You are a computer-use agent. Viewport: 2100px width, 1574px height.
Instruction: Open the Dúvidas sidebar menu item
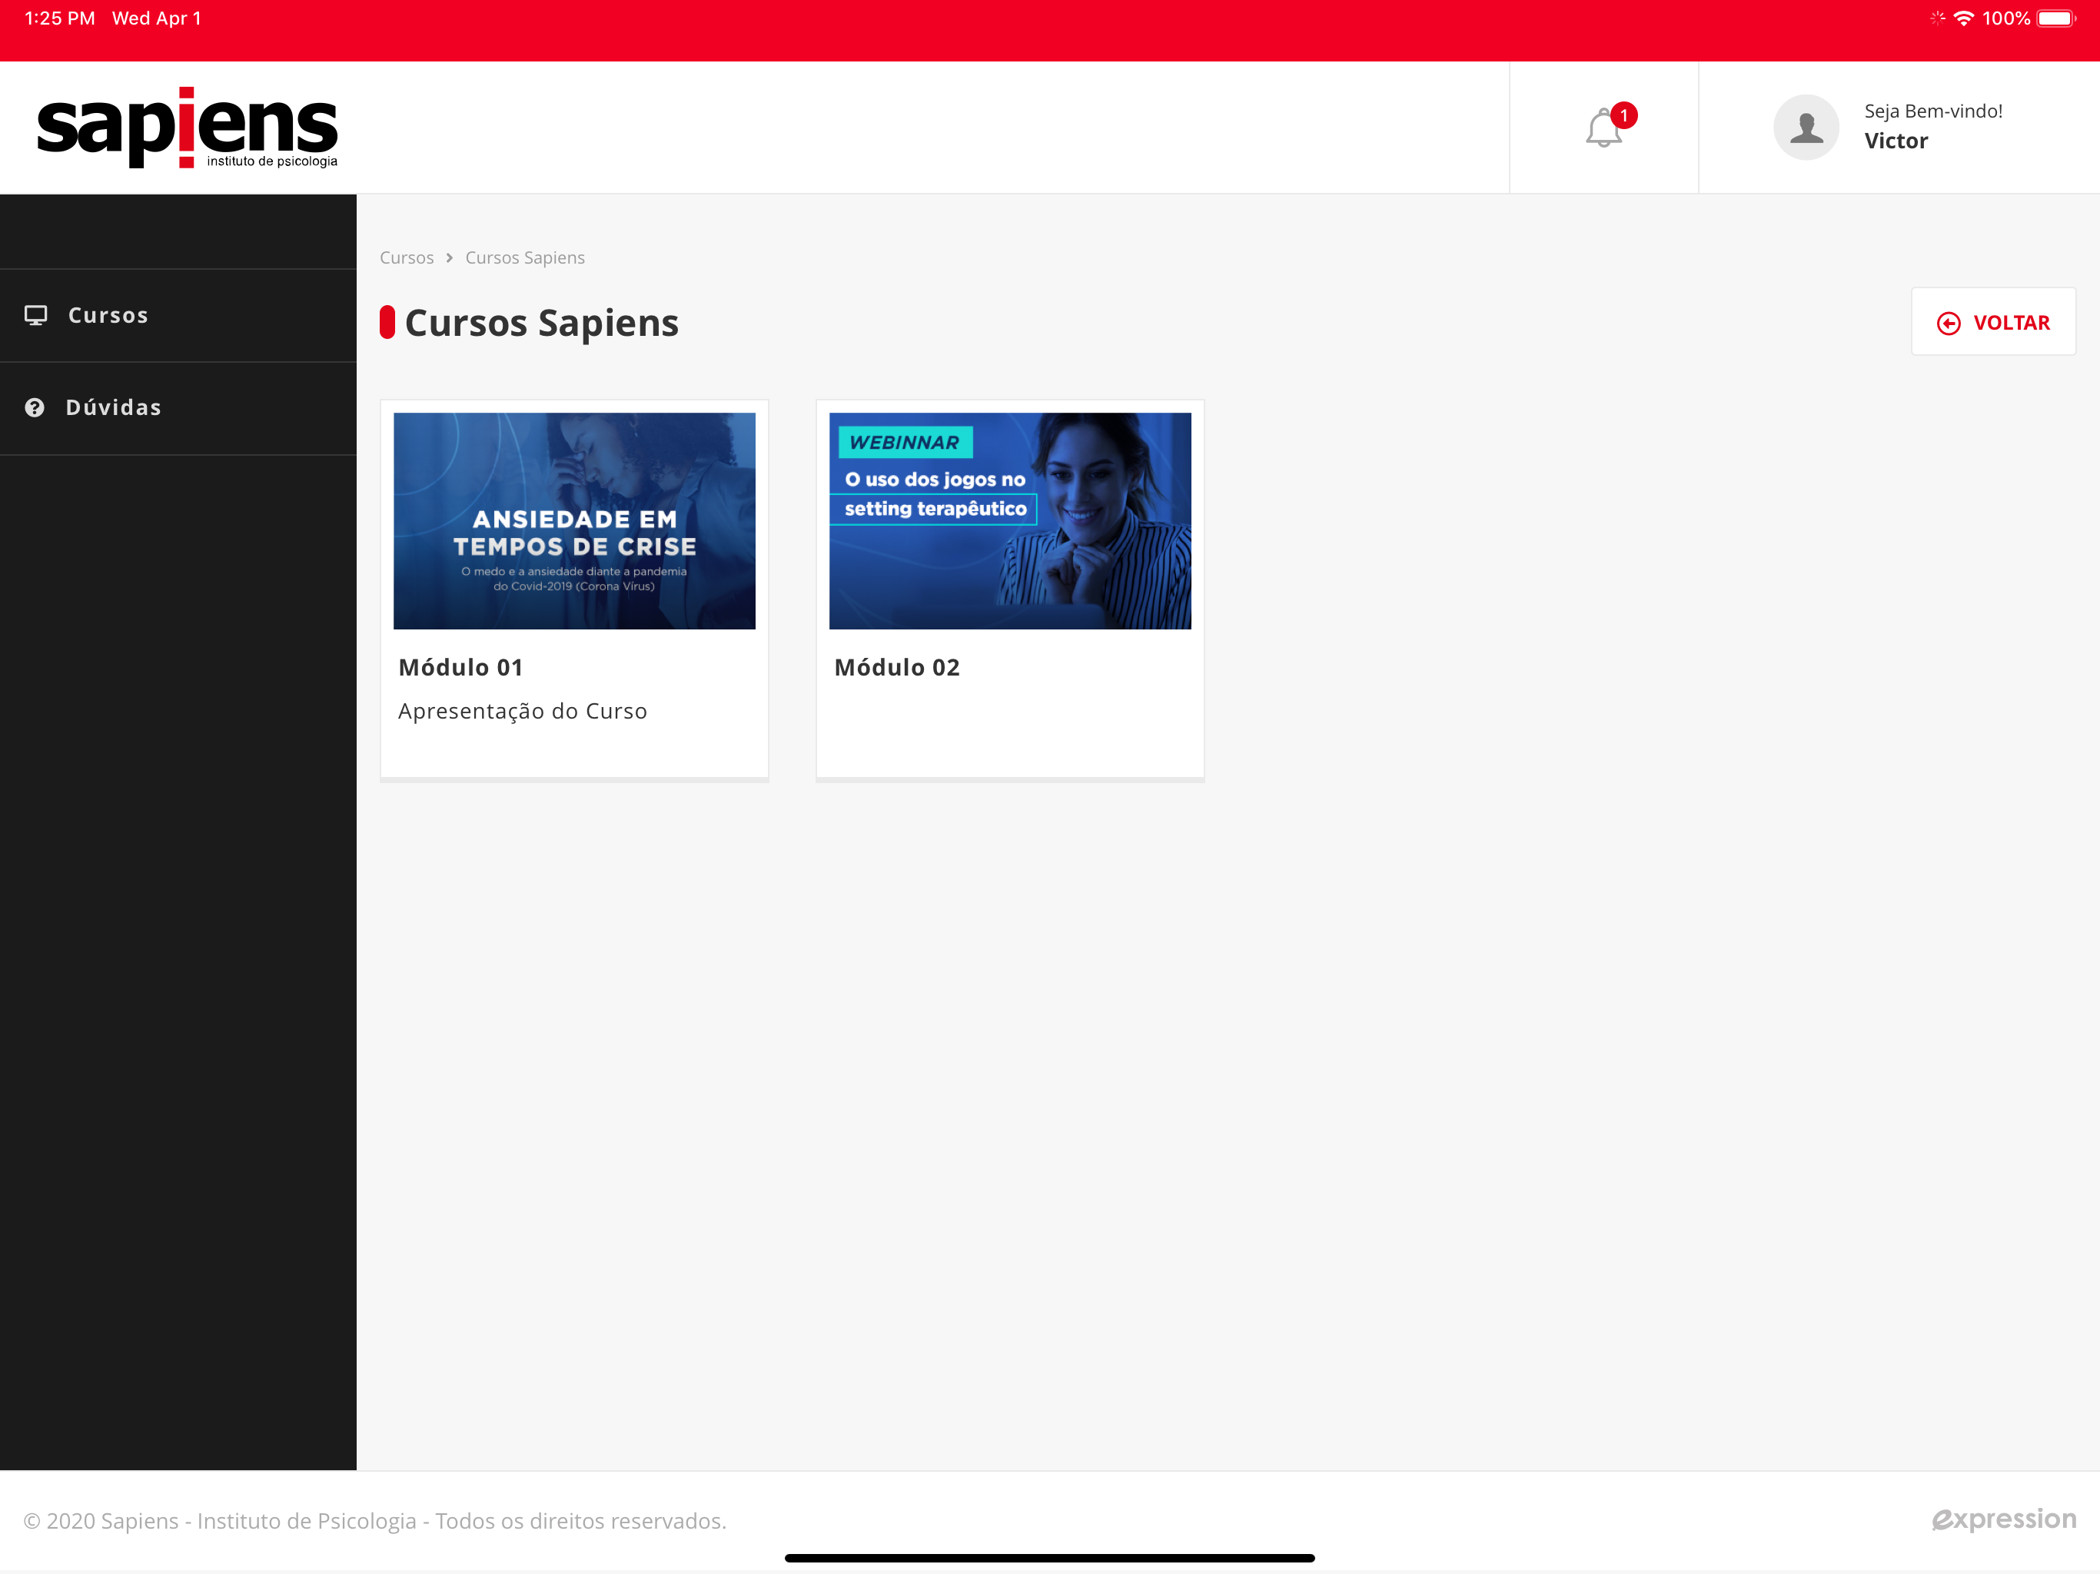[178, 407]
